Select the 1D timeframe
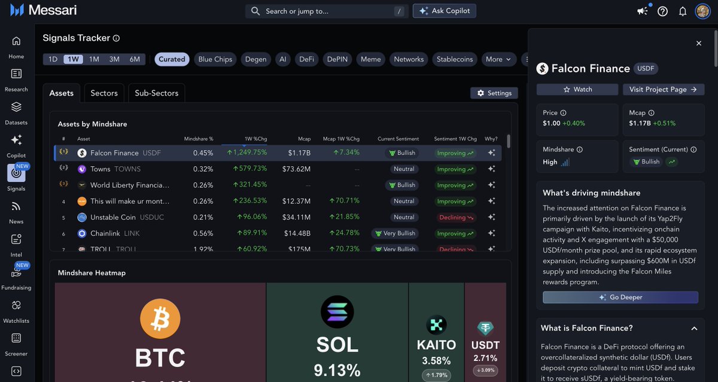This screenshot has height=382, width=718. click(x=53, y=59)
